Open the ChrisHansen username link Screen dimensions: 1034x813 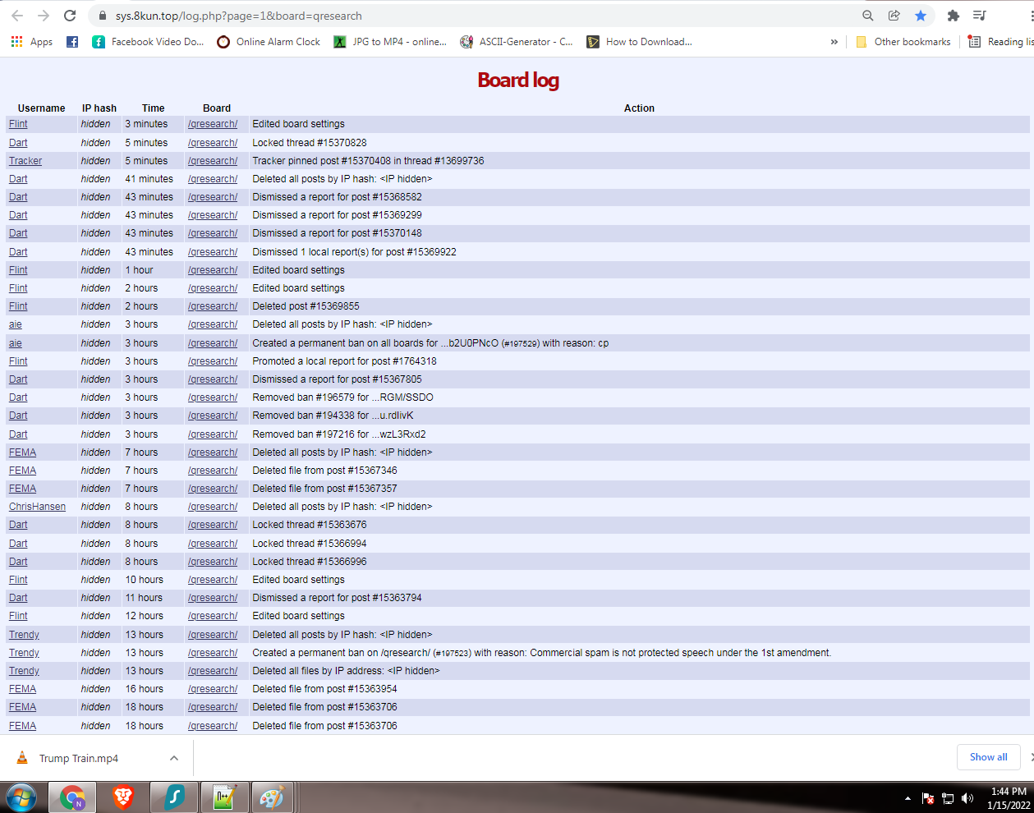pyautogui.click(x=37, y=507)
